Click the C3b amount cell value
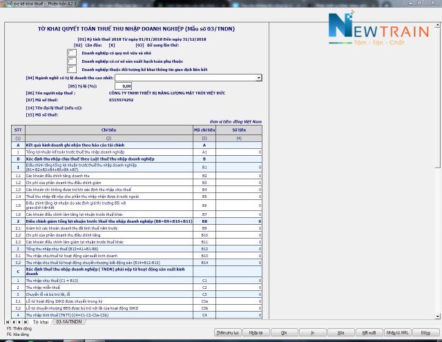442x342 pixels. [x=239, y=308]
